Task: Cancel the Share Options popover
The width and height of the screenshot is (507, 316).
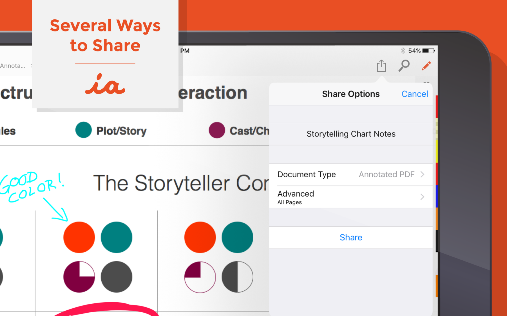Action: (414, 94)
